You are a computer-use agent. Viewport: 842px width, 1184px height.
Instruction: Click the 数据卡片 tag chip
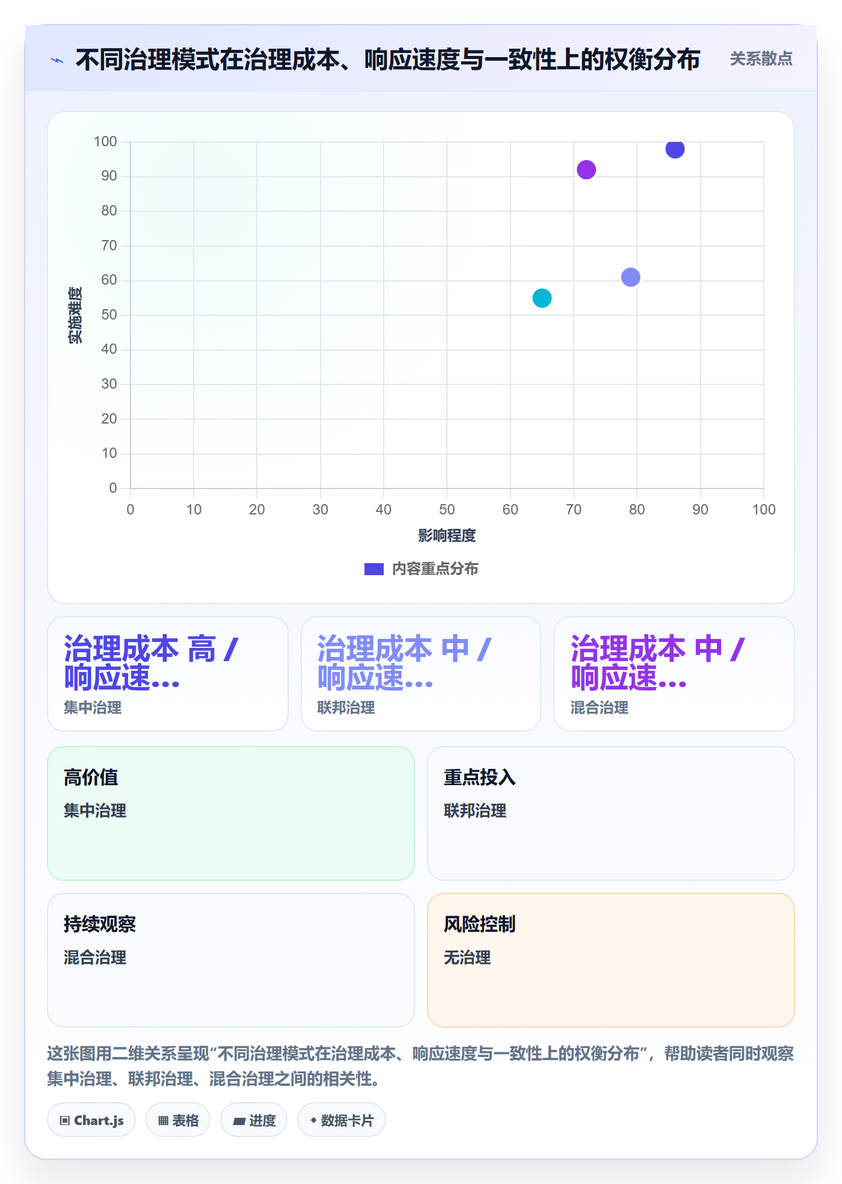(x=342, y=1120)
